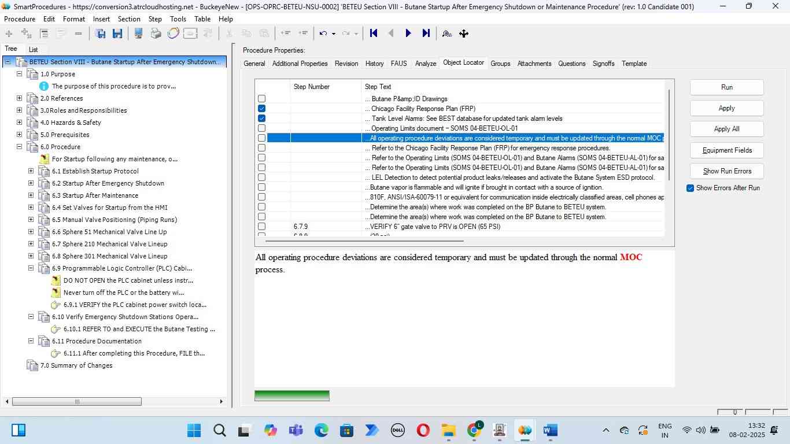Viewport: 790px width, 444px height.
Task: Open Word from the taskbar
Action: click(550, 430)
